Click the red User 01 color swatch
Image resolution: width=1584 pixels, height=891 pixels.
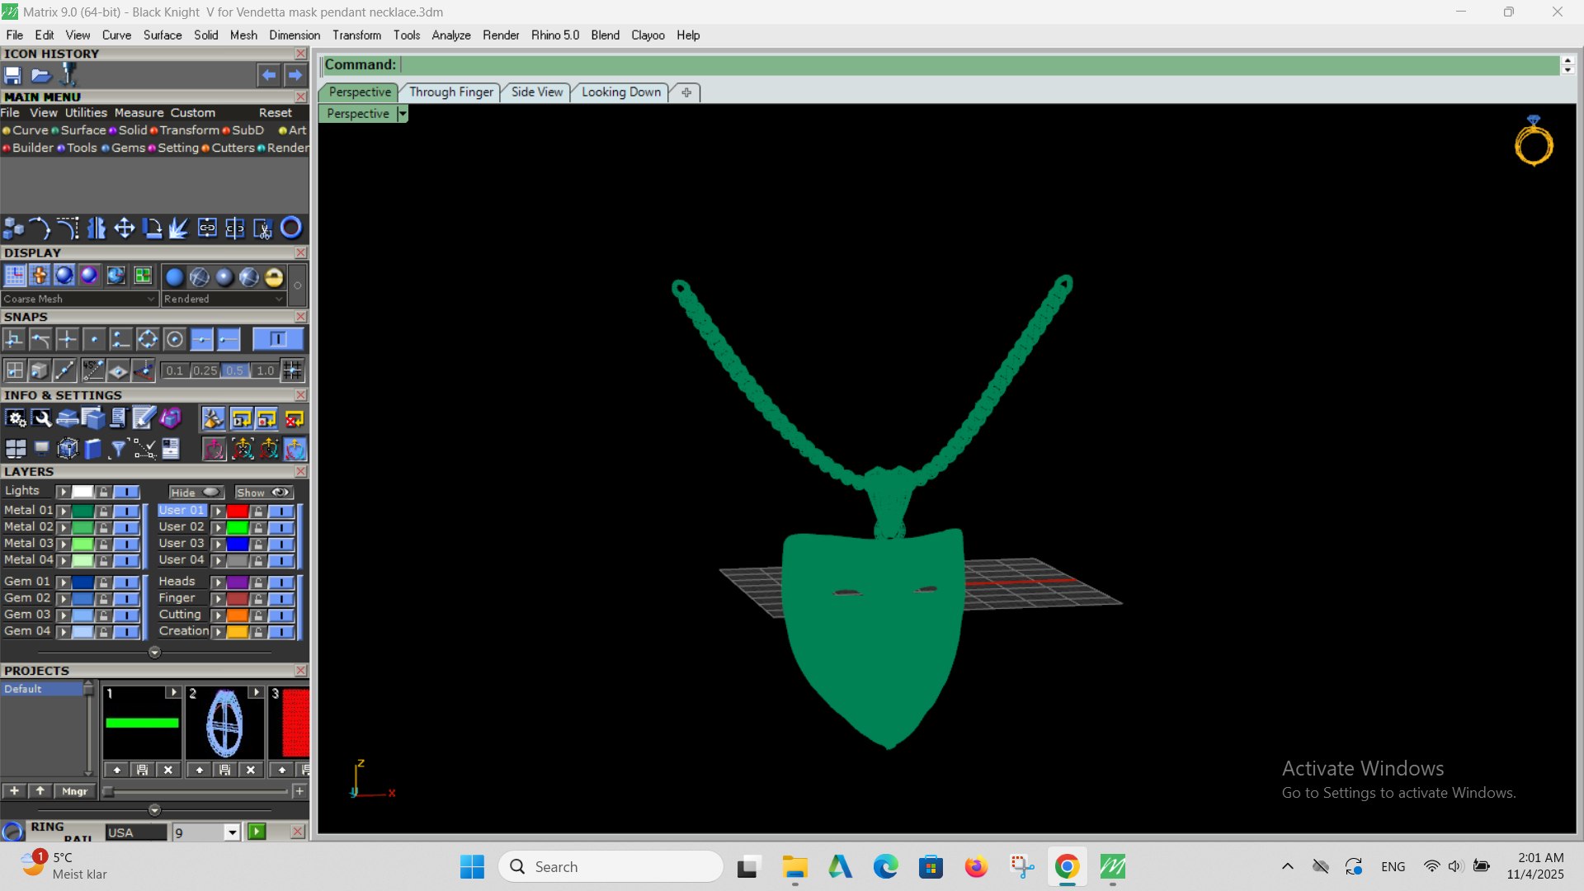pyautogui.click(x=238, y=511)
